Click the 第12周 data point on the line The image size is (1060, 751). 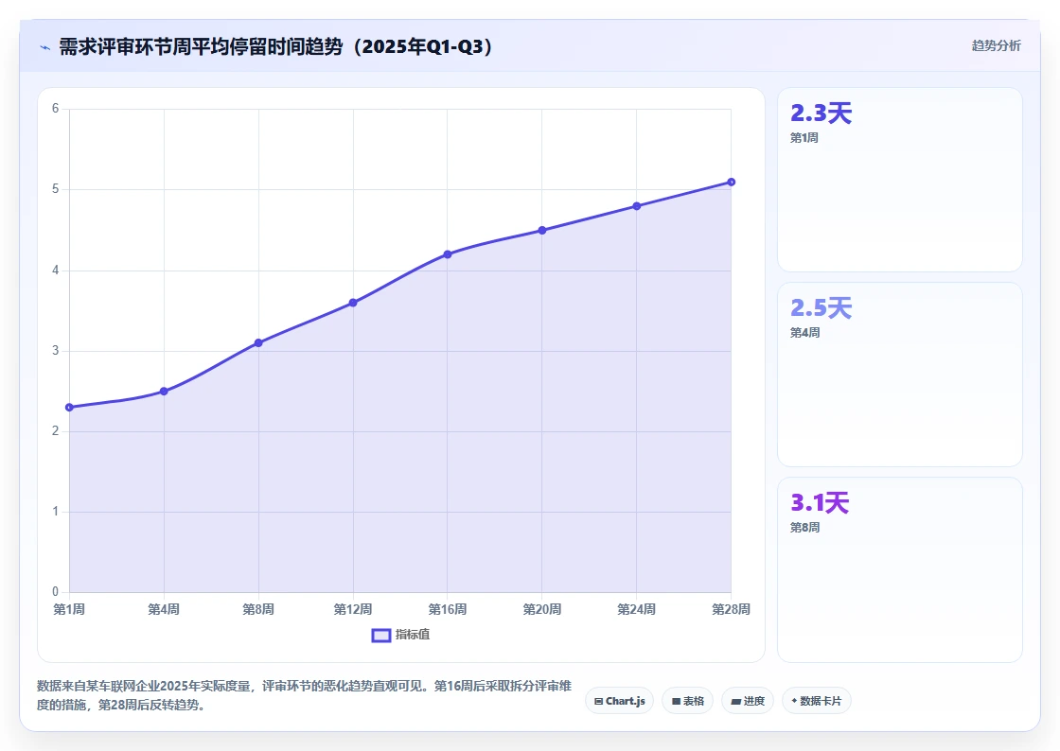(x=353, y=303)
